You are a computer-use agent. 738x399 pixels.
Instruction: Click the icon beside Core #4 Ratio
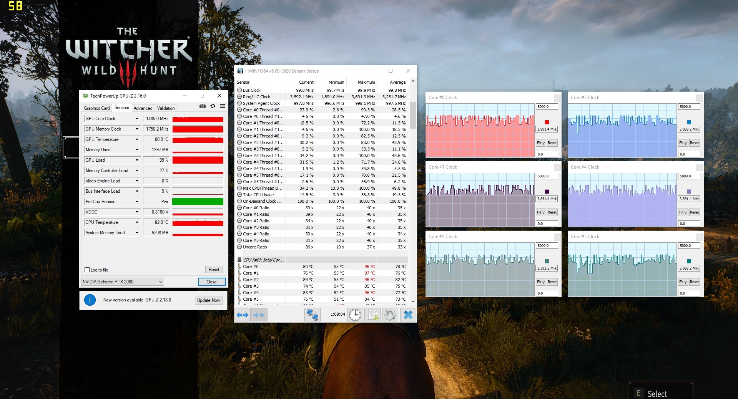pyautogui.click(x=239, y=234)
